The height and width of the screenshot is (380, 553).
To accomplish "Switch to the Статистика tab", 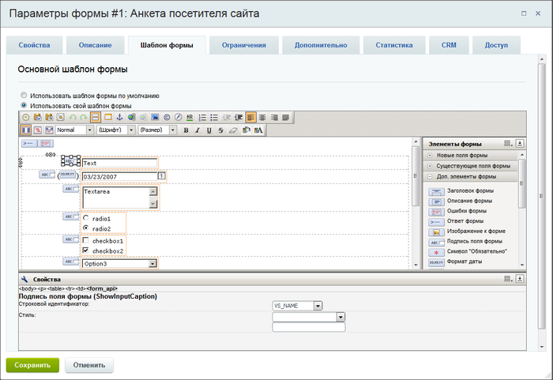I will click(394, 45).
